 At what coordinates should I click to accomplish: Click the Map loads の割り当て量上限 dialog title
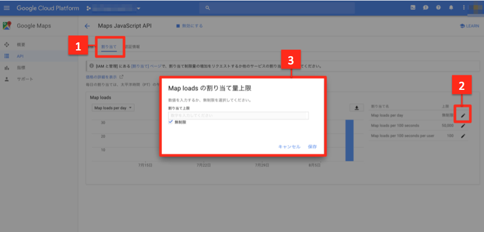210,89
